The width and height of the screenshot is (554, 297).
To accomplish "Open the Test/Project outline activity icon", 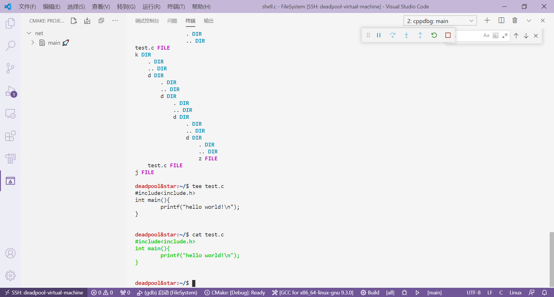I will (x=10, y=158).
